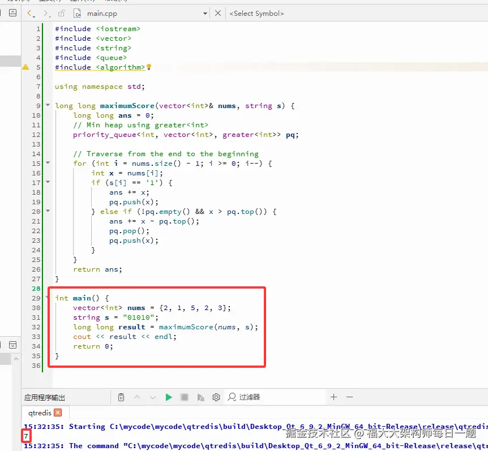Click the split editor icon beside navigation arrows

(x=13, y=13)
